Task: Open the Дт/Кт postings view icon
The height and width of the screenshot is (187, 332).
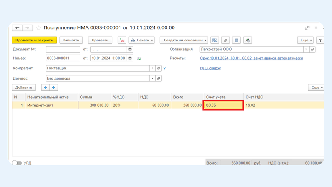Action: coord(122,40)
